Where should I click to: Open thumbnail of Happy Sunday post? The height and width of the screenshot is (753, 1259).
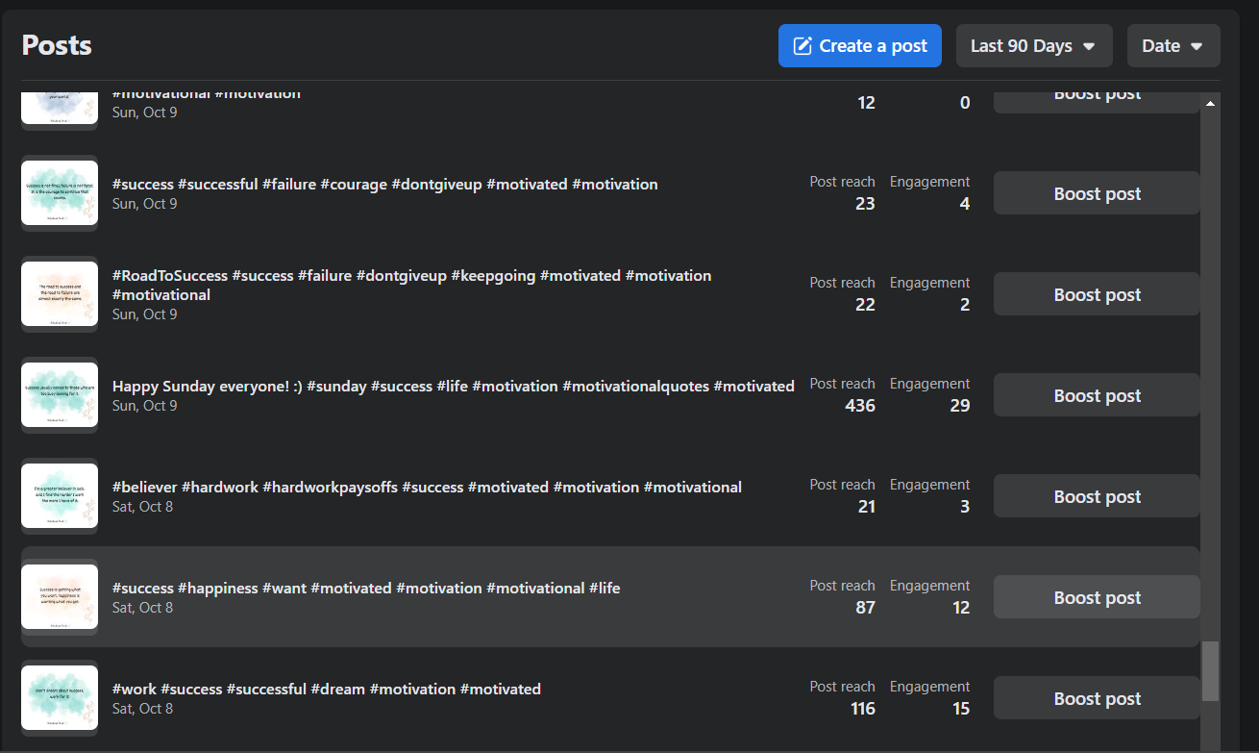coord(60,395)
